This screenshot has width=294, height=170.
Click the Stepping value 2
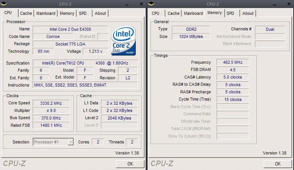[x=128, y=70]
